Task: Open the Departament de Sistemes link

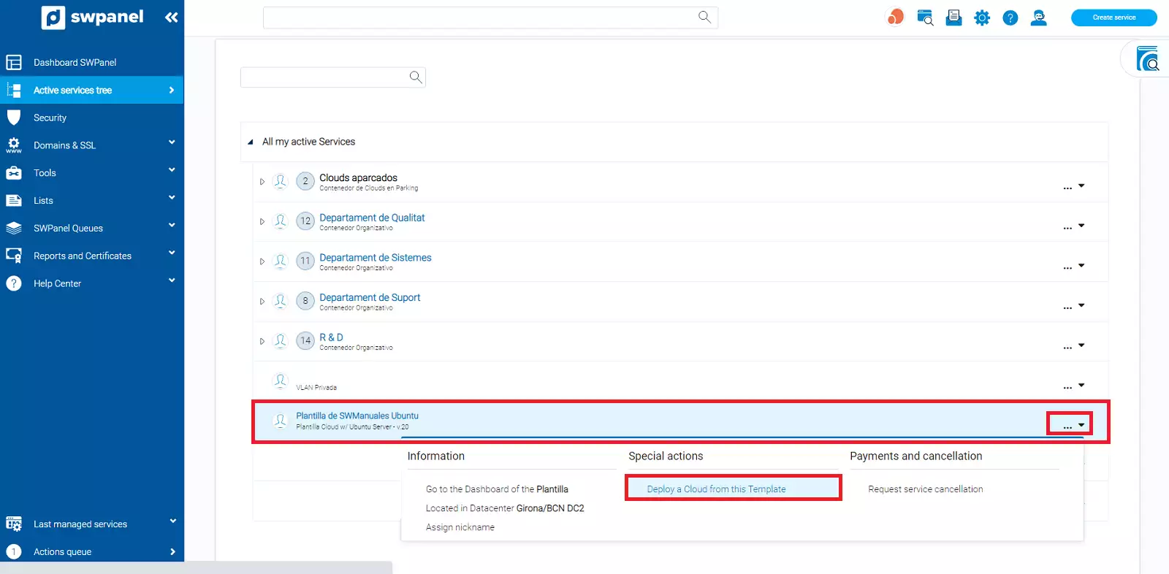Action: tap(375, 258)
